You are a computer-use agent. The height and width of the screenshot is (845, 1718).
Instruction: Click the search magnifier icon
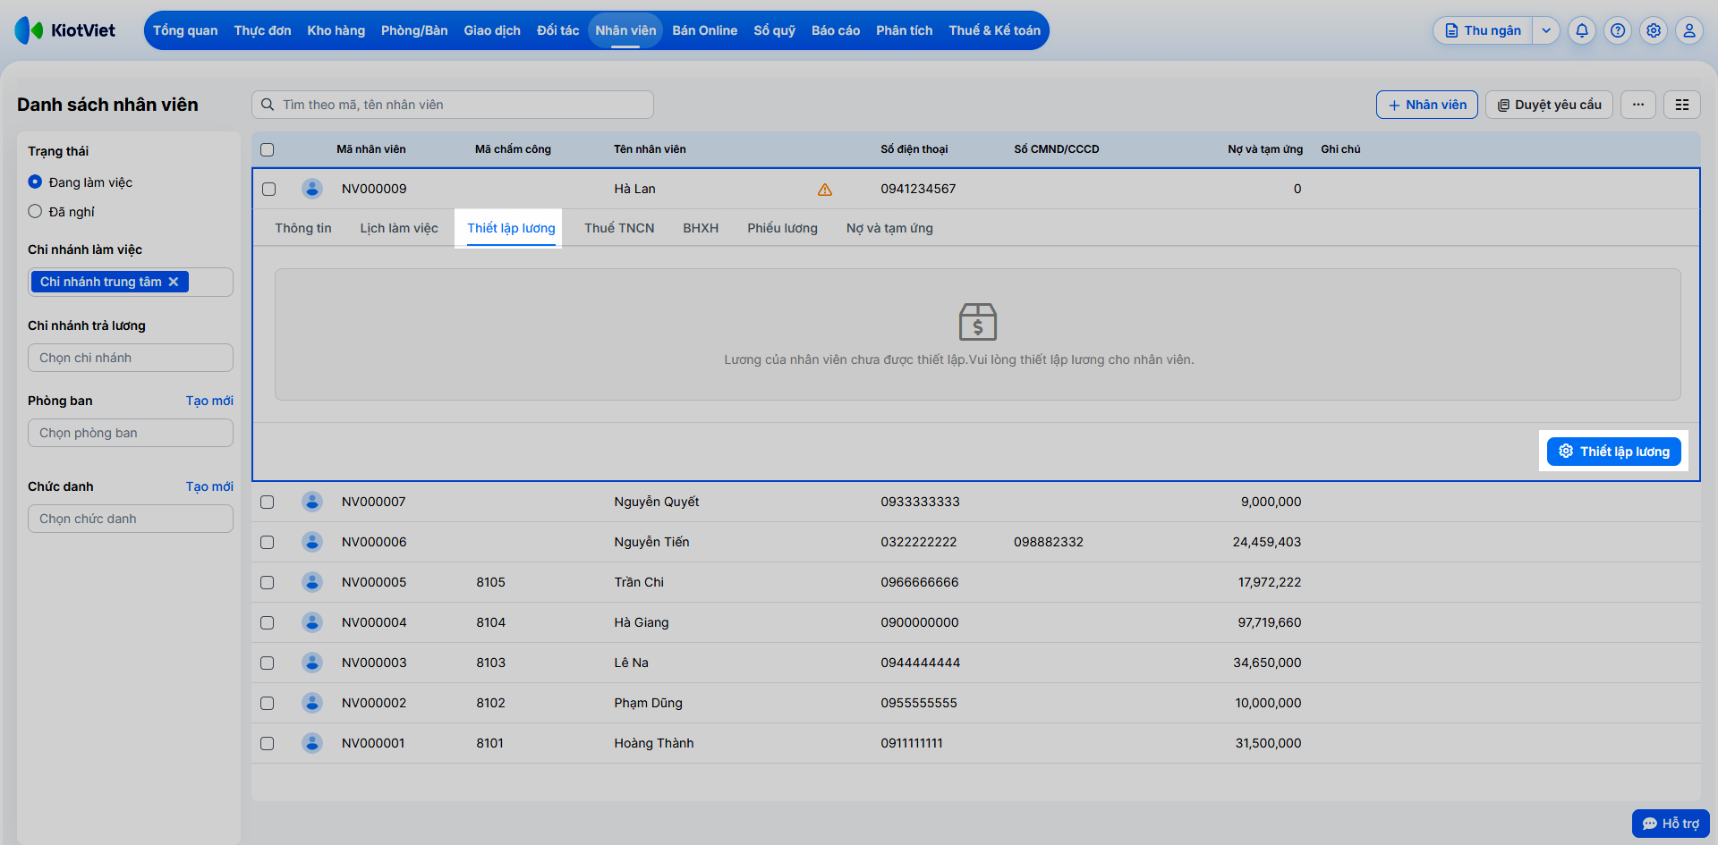(x=268, y=105)
